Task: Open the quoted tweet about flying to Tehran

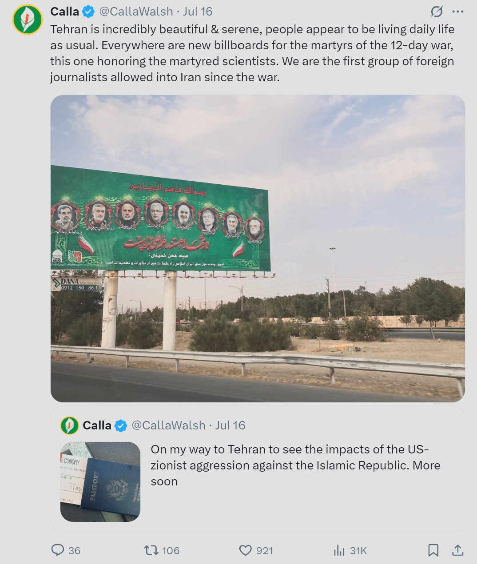Action: click(258, 469)
